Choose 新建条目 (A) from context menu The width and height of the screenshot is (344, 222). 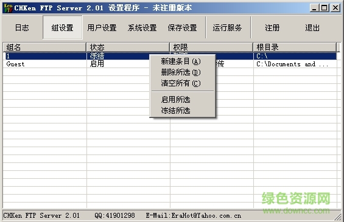pos(183,61)
